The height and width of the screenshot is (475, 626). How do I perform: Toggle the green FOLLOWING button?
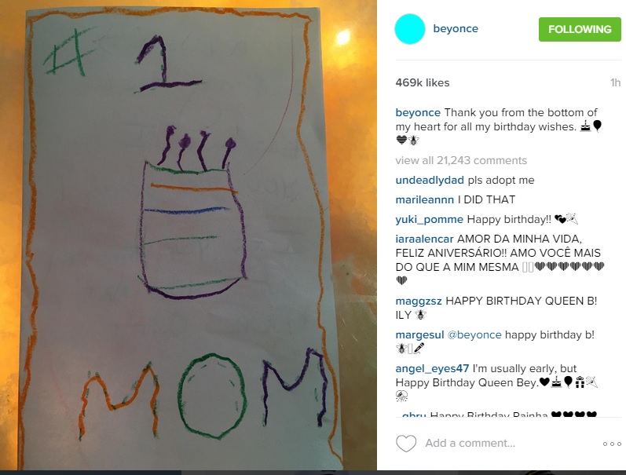(x=580, y=29)
